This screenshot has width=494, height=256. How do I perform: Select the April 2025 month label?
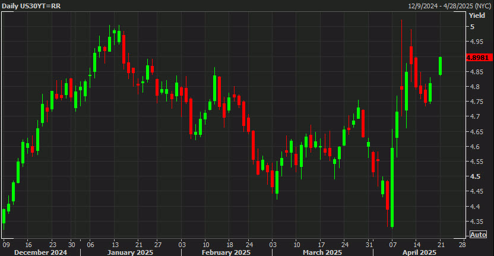pyautogui.click(x=419, y=252)
